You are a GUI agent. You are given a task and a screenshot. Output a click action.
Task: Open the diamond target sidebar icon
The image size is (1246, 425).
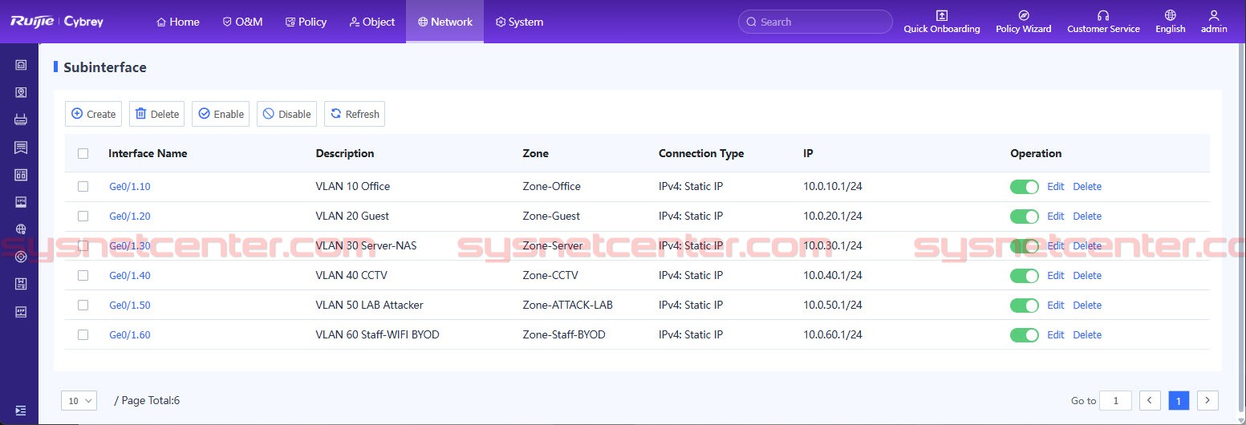pos(21,257)
